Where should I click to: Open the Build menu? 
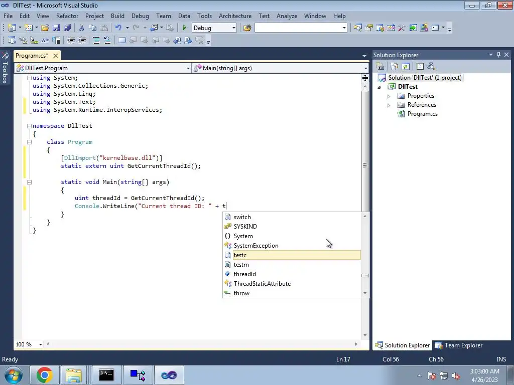(117, 16)
